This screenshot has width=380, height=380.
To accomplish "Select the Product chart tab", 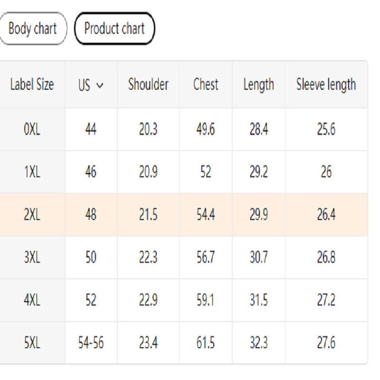I will [x=114, y=28].
